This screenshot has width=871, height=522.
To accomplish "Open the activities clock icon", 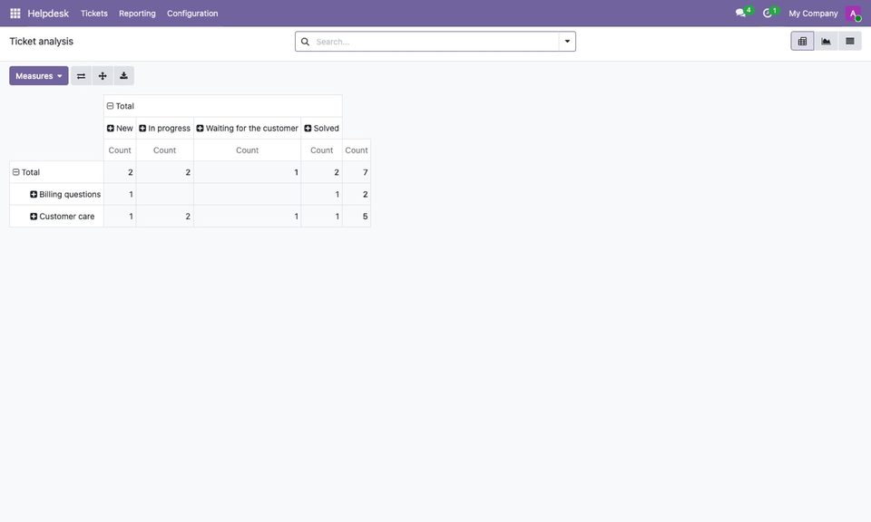I will pos(768,14).
